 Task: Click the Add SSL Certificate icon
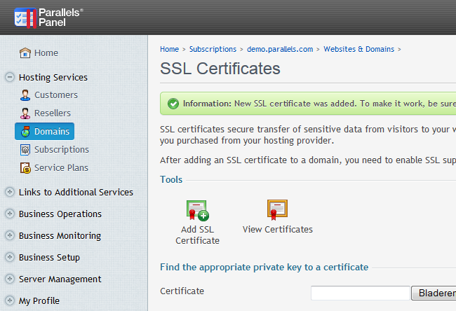coord(197,210)
